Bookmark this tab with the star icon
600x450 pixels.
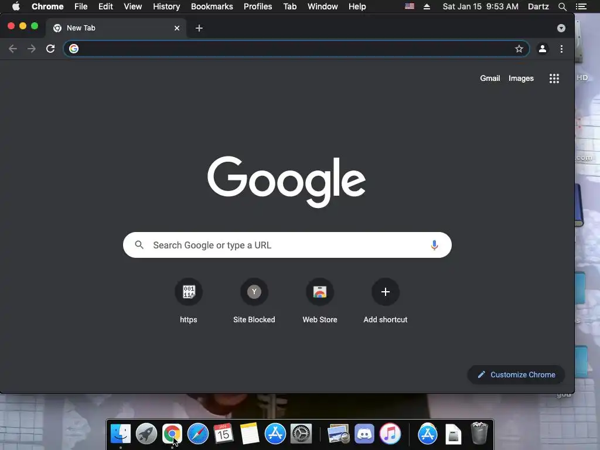(x=519, y=49)
